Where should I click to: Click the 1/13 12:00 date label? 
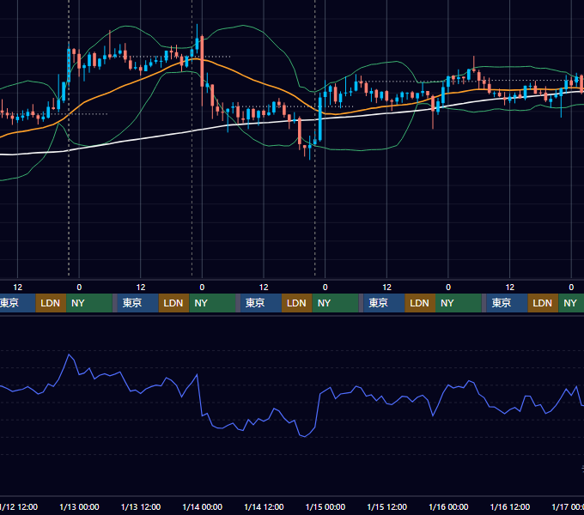(141, 506)
